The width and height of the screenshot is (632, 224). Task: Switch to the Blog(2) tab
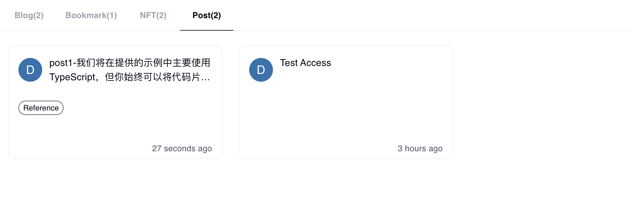[x=29, y=15]
